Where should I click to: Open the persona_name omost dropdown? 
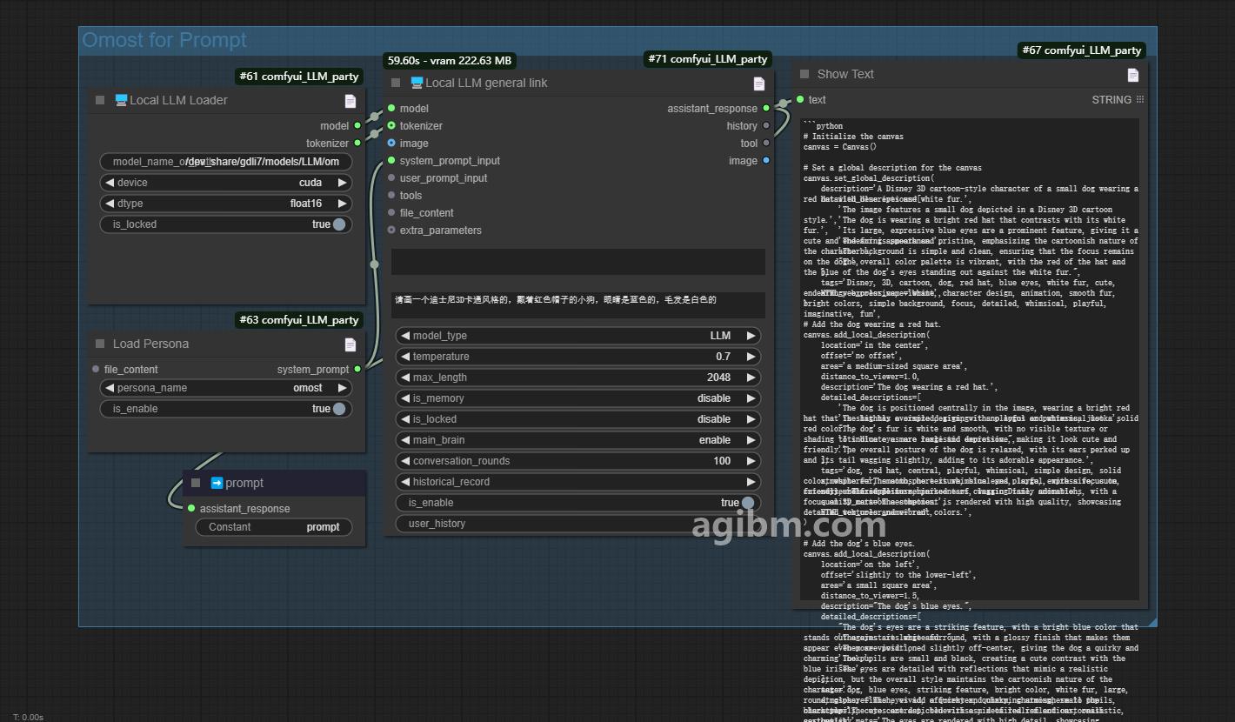click(226, 388)
